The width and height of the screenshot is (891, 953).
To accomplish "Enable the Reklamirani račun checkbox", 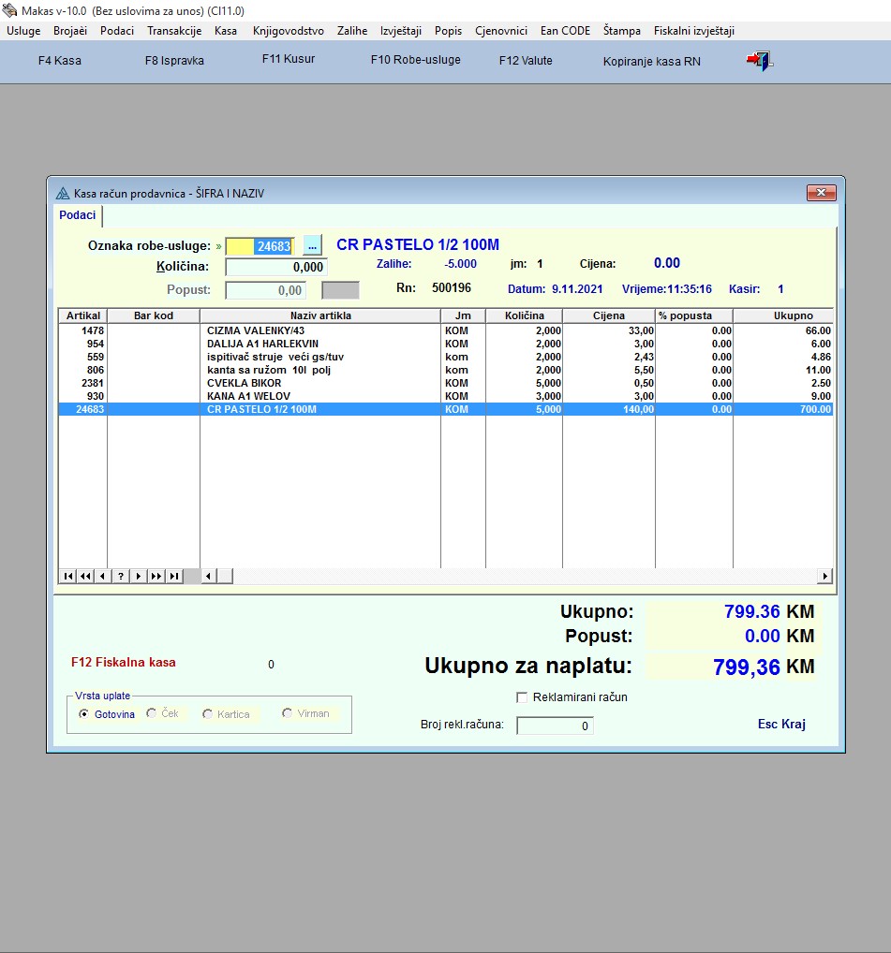I will [523, 697].
